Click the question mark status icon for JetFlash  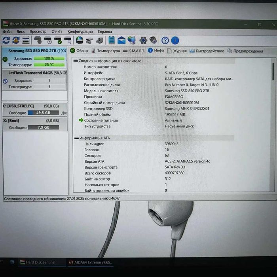[5, 81]
